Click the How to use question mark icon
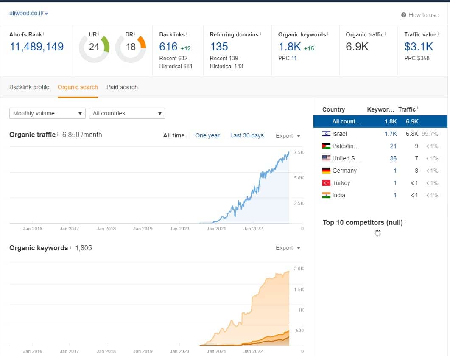Viewport: 450px width, 356px height. (x=403, y=15)
